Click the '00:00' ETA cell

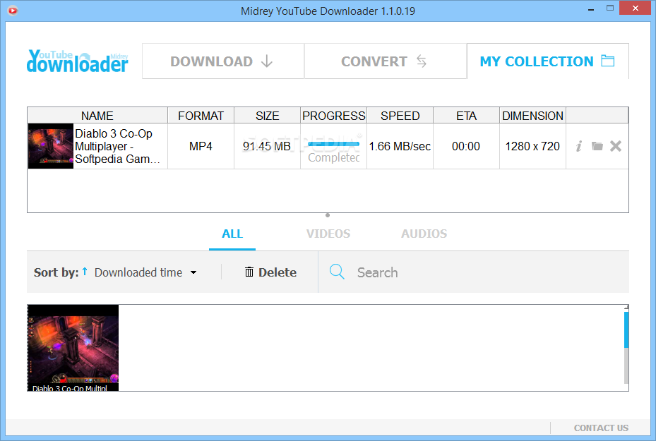point(466,146)
